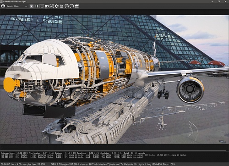The width and height of the screenshot is (229, 166).
Task: Click the dropdown arrow beside Beauty Main
Action: point(26,6)
